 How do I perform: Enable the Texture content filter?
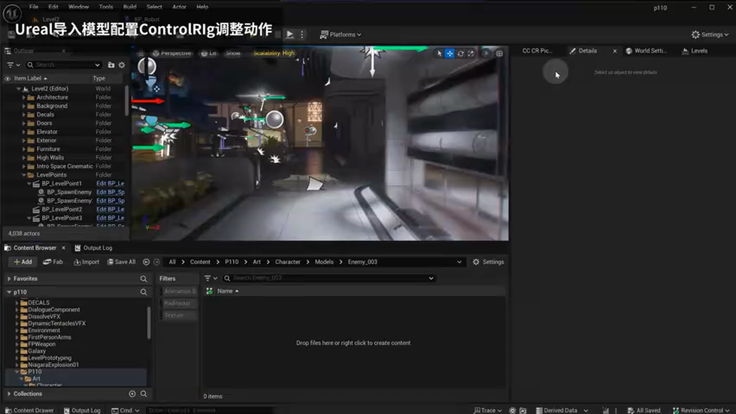pyautogui.click(x=174, y=315)
